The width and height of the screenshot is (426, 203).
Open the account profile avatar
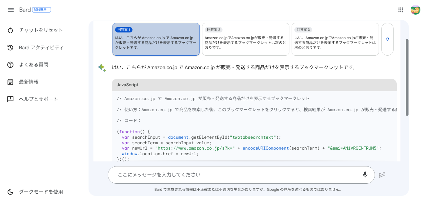pyautogui.click(x=415, y=10)
